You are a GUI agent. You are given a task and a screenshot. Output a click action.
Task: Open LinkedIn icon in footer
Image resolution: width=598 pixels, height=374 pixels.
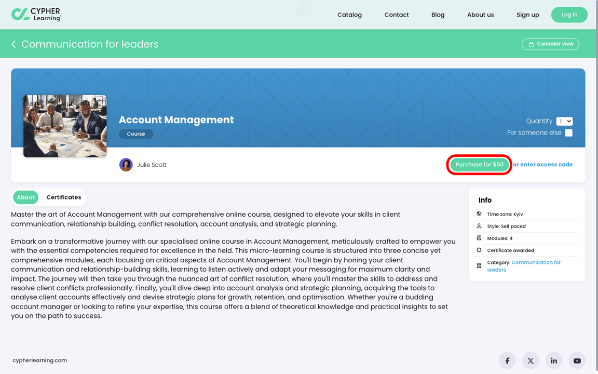(554, 360)
